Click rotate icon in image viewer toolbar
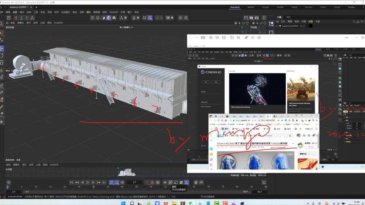 coord(232,37)
